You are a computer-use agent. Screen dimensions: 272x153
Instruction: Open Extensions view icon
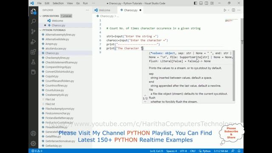[x=33, y=52]
